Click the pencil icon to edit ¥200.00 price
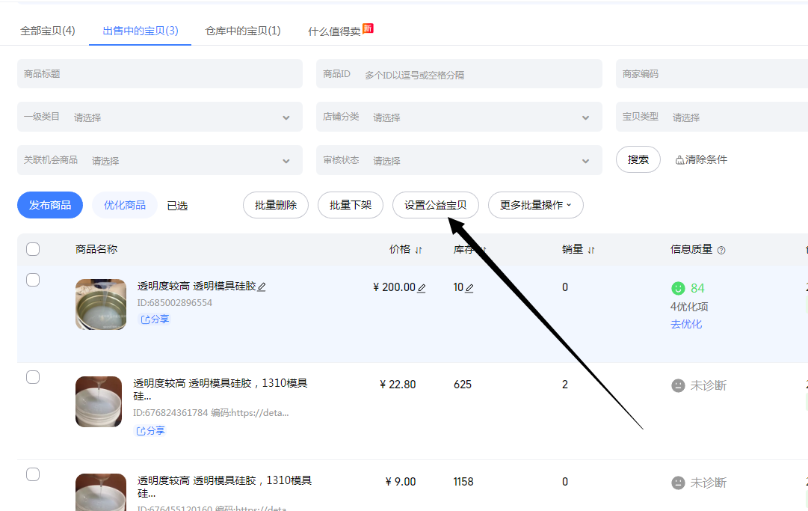Viewport: 808px width, 511px height. point(421,287)
